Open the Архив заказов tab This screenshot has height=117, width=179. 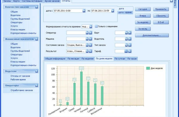tap(53, 1)
